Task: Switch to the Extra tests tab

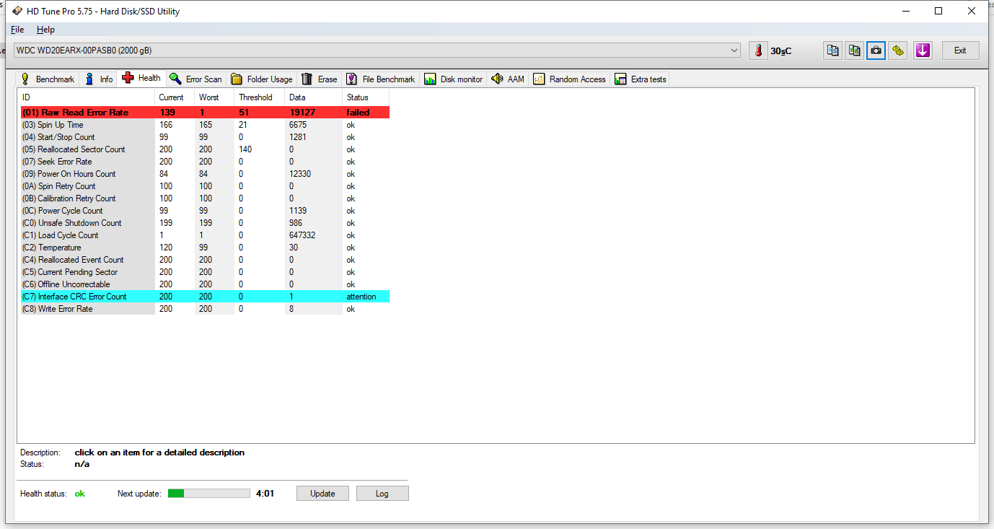Action: click(640, 79)
